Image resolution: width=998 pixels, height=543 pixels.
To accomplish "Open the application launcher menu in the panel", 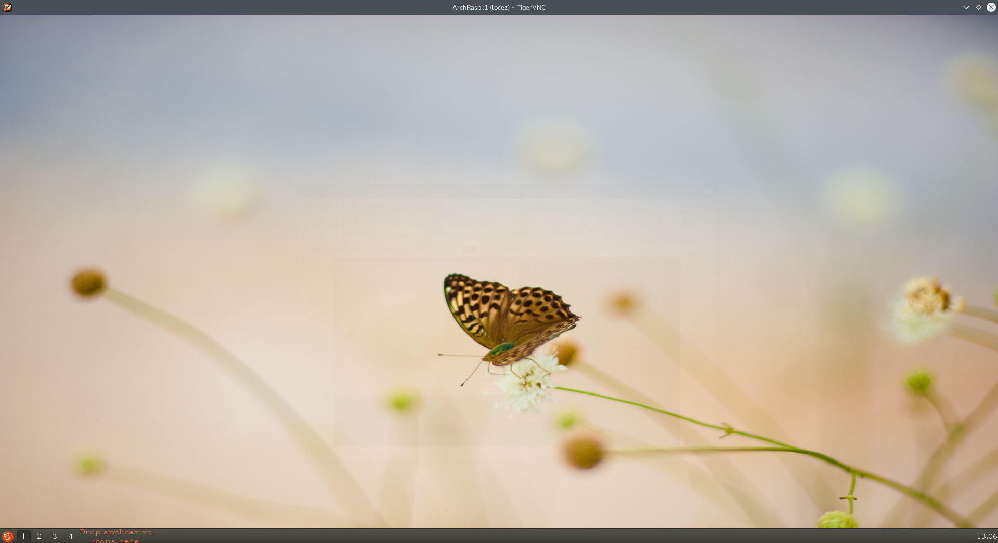I will [x=7, y=536].
